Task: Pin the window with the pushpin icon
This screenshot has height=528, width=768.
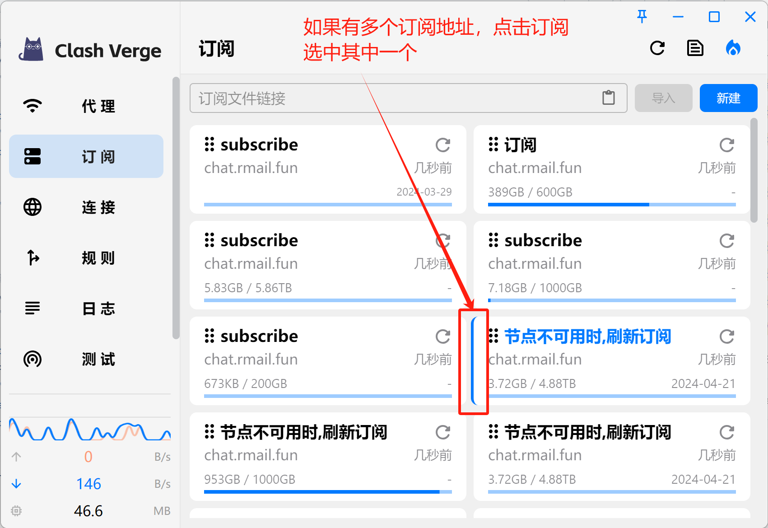Action: point(642,17)
